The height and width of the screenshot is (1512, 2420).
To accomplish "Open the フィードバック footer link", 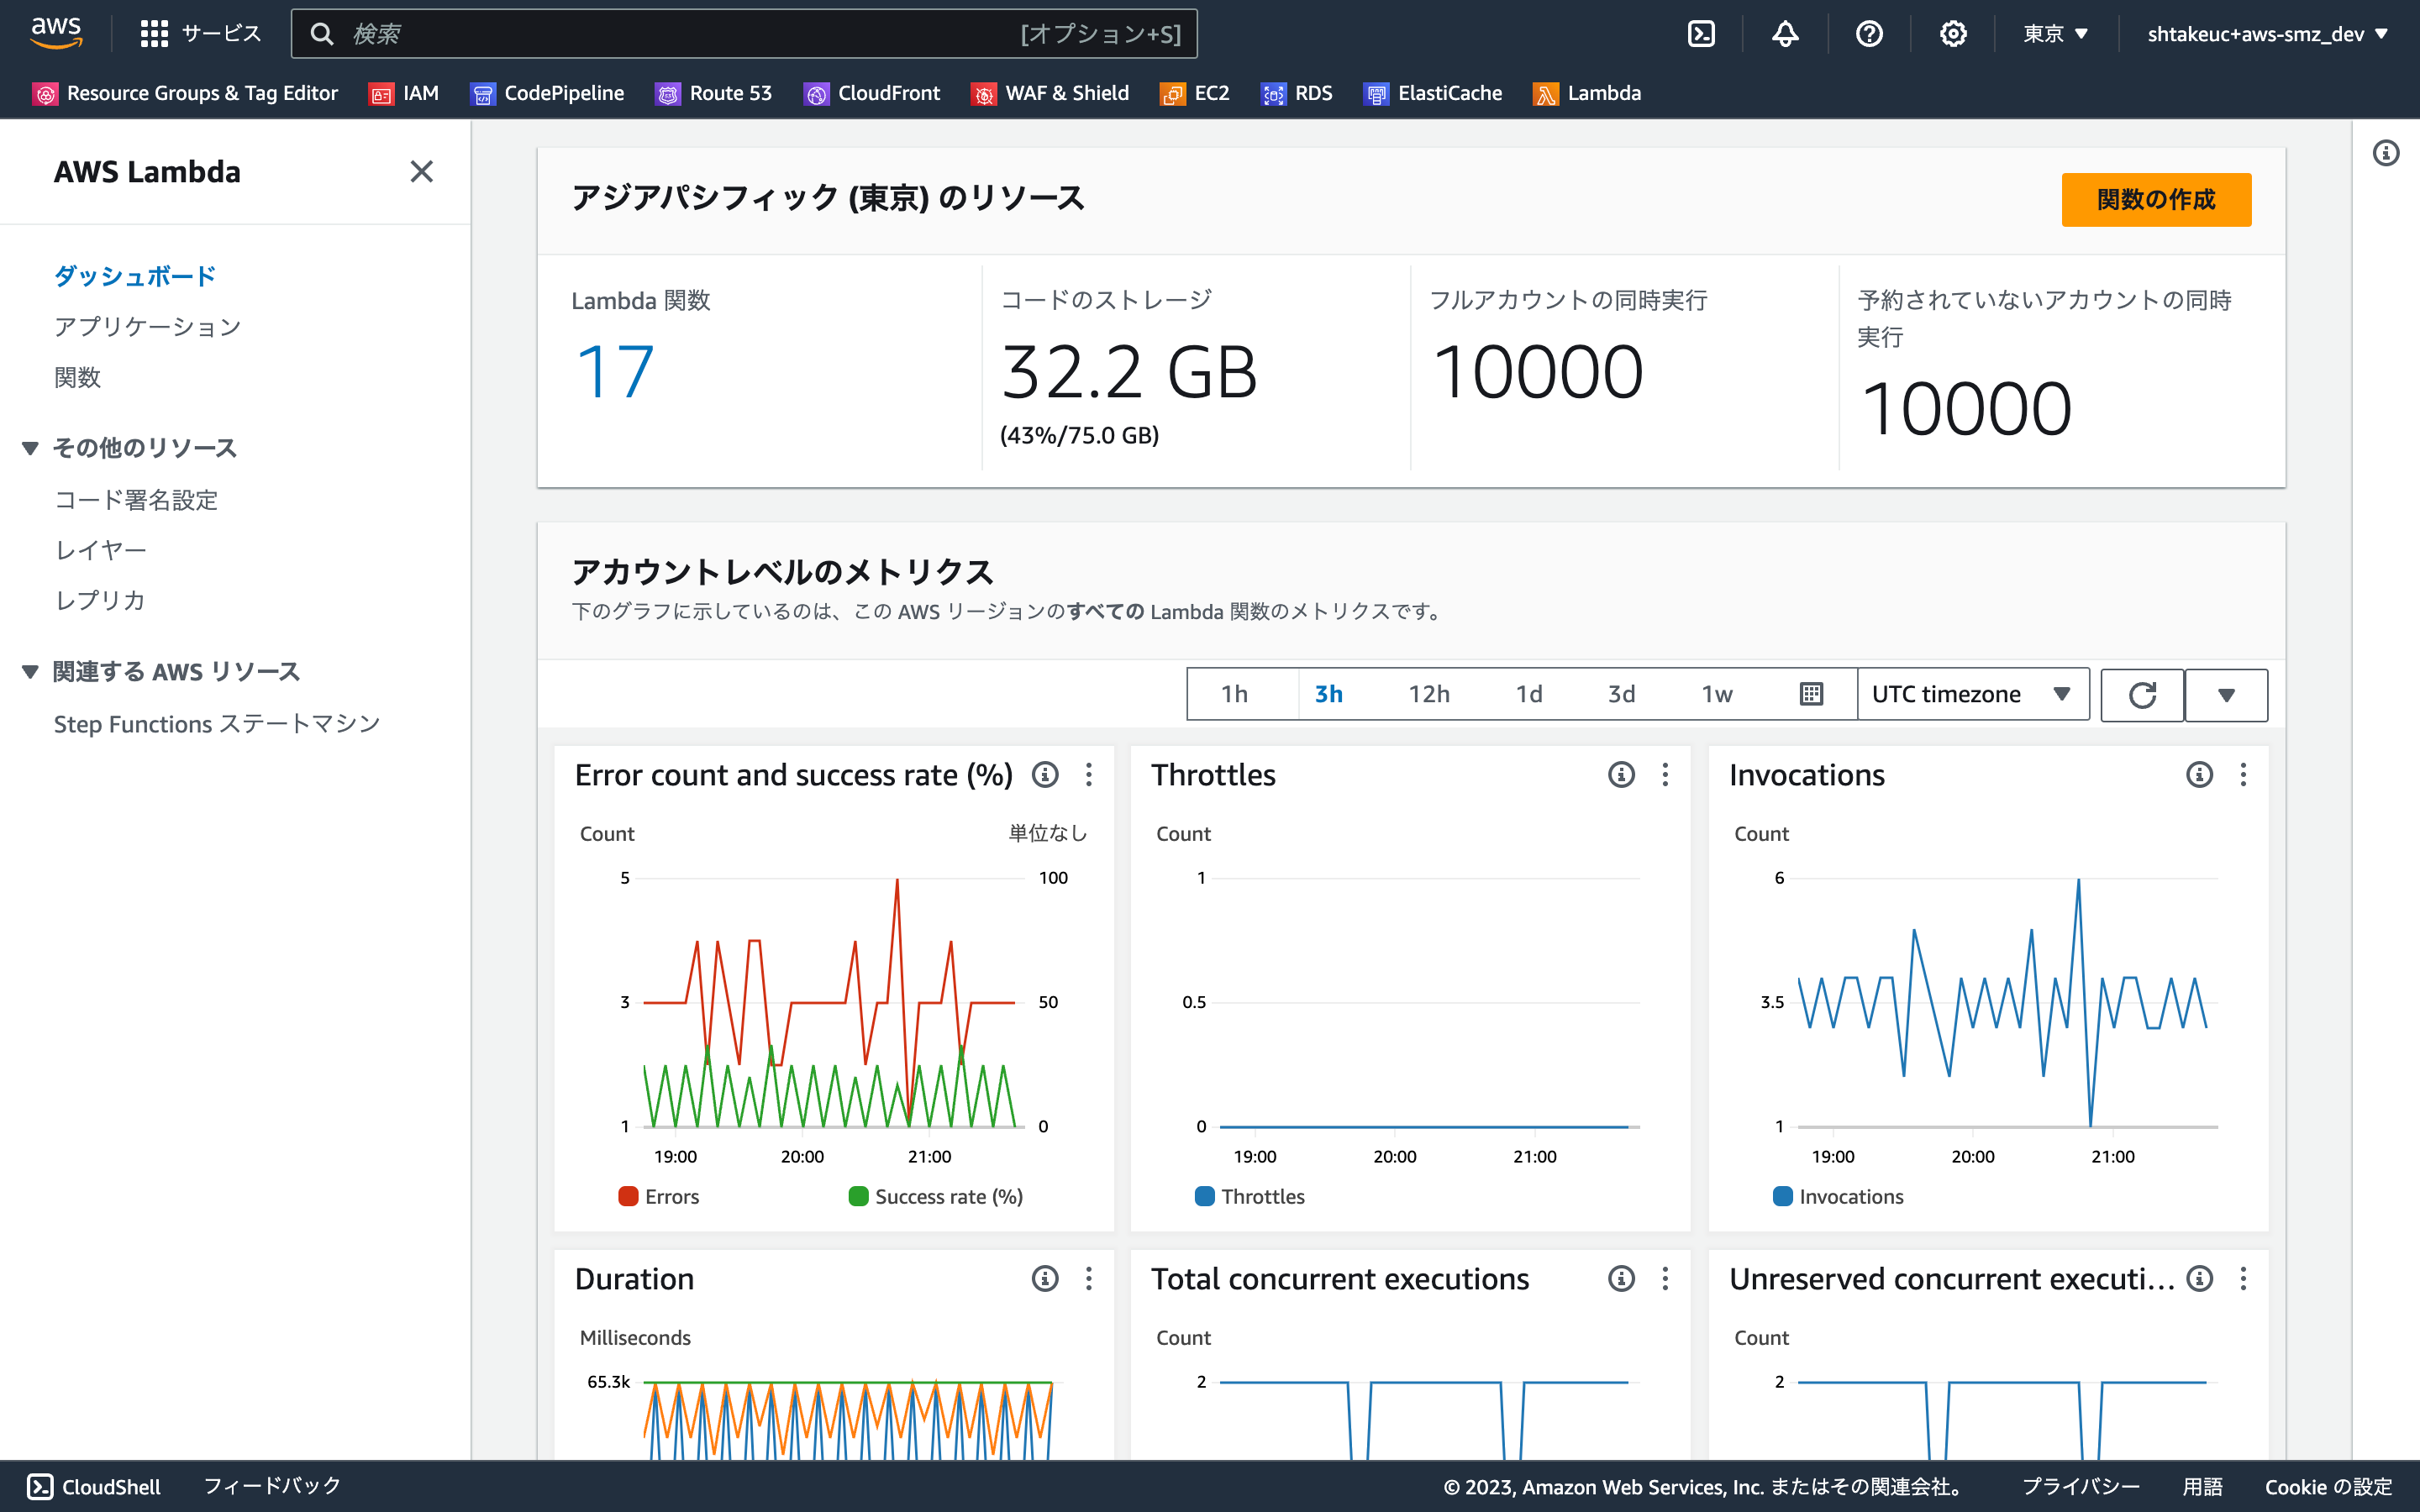I will tap(272, 1486).
